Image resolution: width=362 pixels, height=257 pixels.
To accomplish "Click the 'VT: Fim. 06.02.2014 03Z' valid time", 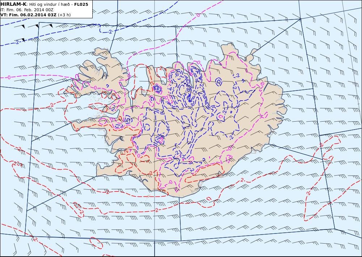I will pyautogui.click(x=28, y=15).
